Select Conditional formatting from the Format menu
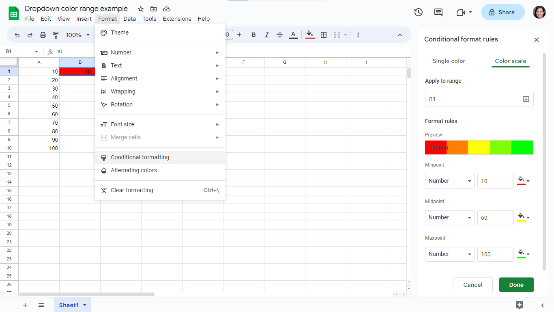 [140, 157]
